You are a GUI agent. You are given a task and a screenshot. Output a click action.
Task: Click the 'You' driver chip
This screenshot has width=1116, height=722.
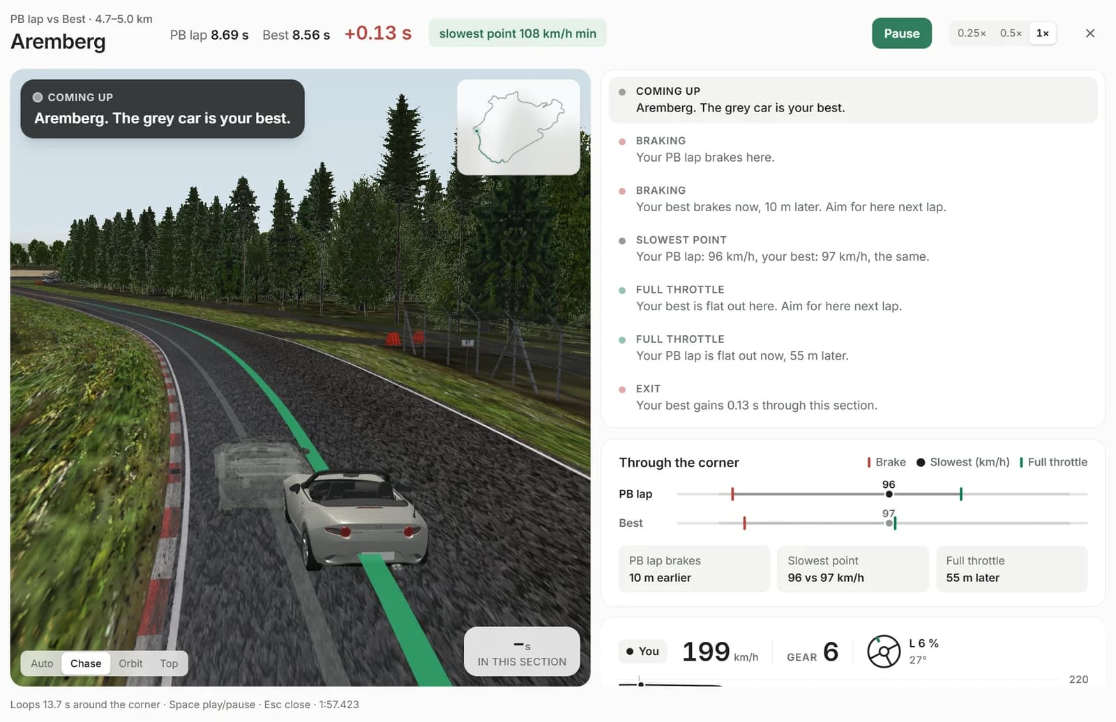point(642,651)
